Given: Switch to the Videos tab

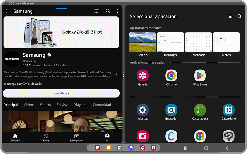Looking at the screenshot, I should click(x=29, y=105).
